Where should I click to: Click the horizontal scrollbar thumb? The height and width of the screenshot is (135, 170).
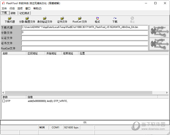[x=78, y=93]
